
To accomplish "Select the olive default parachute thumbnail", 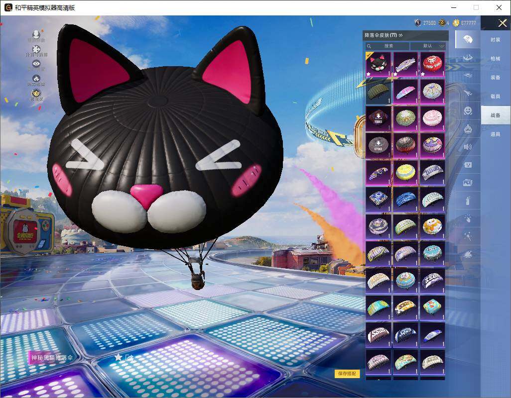I will (x=378, y=92).
